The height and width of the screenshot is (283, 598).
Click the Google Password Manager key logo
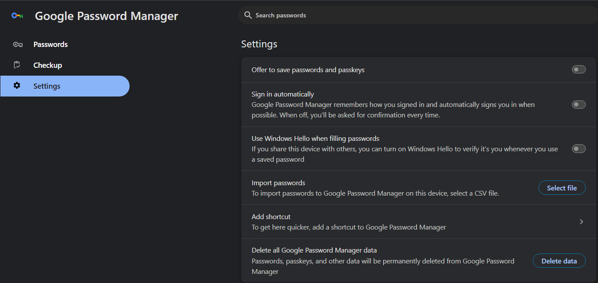pyautogui.click(x=17, y=16)
